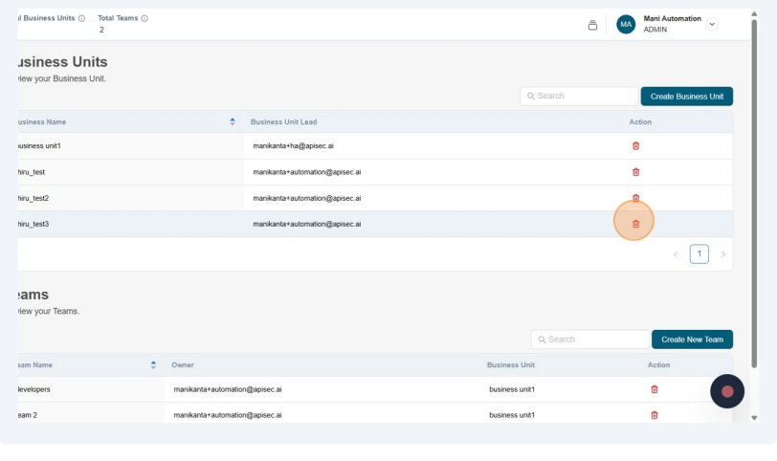Screen dimensions: 777x461
Task: Open the stacked notifications icon in header
Action: pyautogui.click(x=592, y=25)
